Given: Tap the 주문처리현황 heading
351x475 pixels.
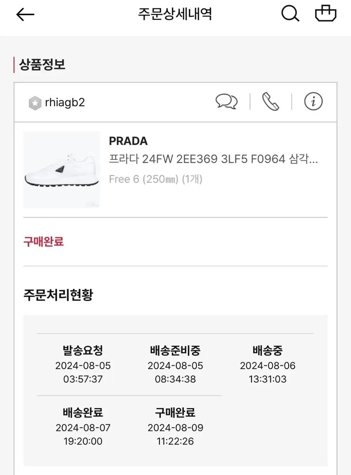Looking at the screenshot, I should click(x=58, y=295).
